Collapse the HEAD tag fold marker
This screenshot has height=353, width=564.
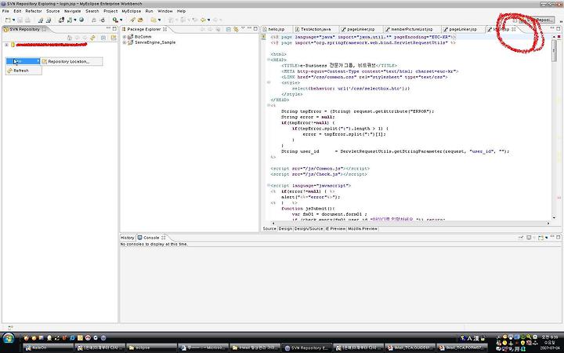click(x=269, y=60)
